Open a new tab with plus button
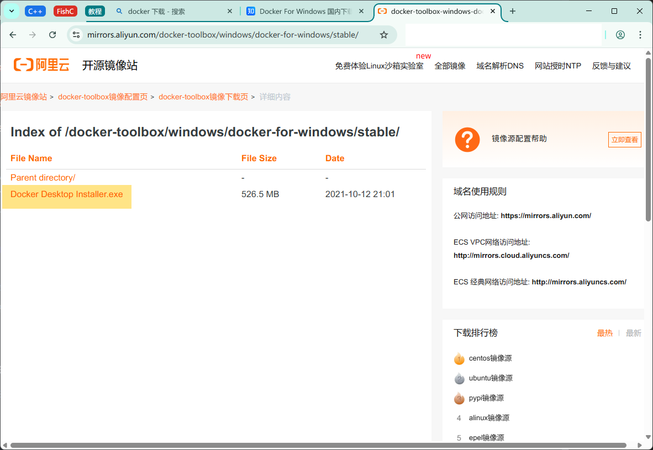The image size is (653, 450). coord(513,11)
